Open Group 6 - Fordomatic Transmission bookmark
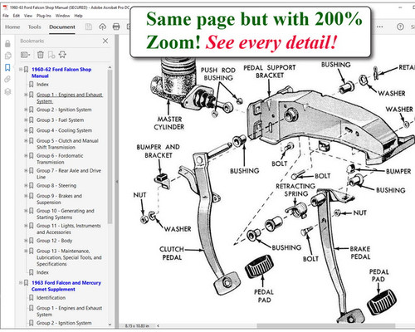The width and height of the screenshot is (415, 332). point(60,159)
